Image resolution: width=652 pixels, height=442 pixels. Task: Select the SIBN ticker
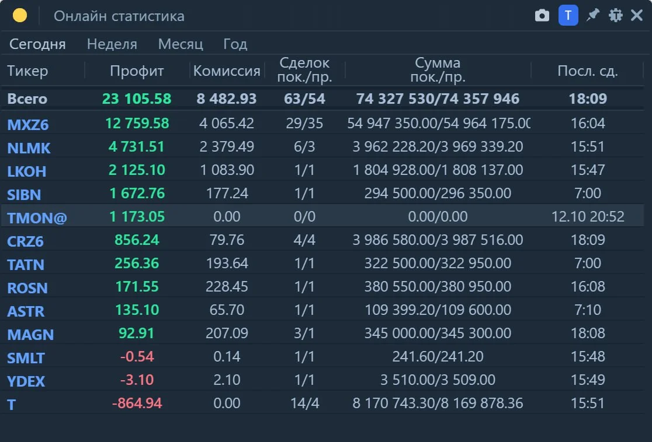[24, 195]
